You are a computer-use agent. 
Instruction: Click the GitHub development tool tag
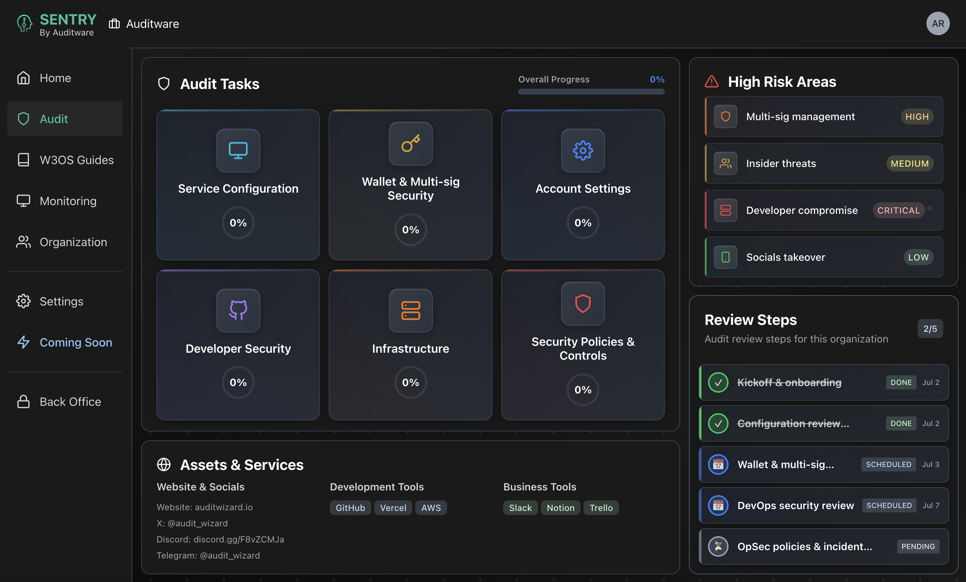pyautogui.click(x=350, y=508)
